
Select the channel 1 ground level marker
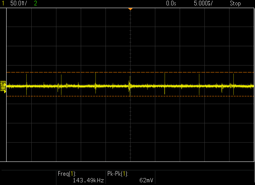3,86
